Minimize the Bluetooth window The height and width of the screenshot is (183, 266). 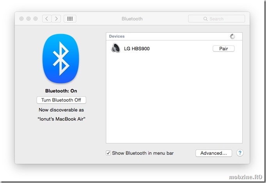(28, 19)
